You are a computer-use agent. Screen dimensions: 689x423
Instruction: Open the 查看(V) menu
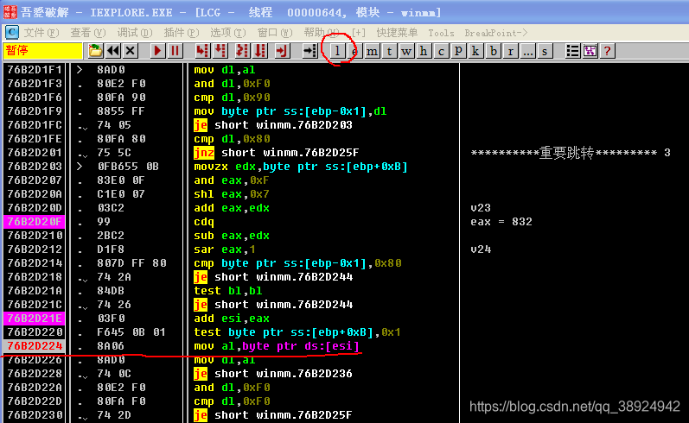[x=88, y=33]
